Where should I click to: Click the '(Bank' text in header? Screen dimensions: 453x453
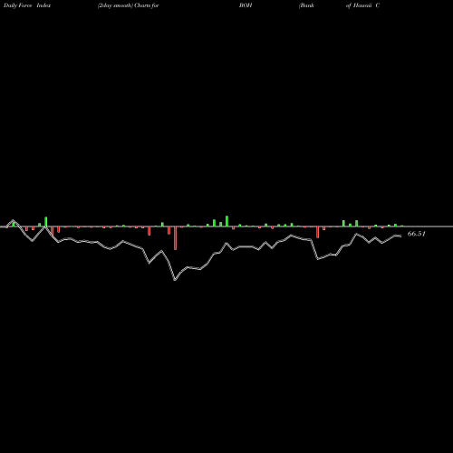click(x=306, y=5)
